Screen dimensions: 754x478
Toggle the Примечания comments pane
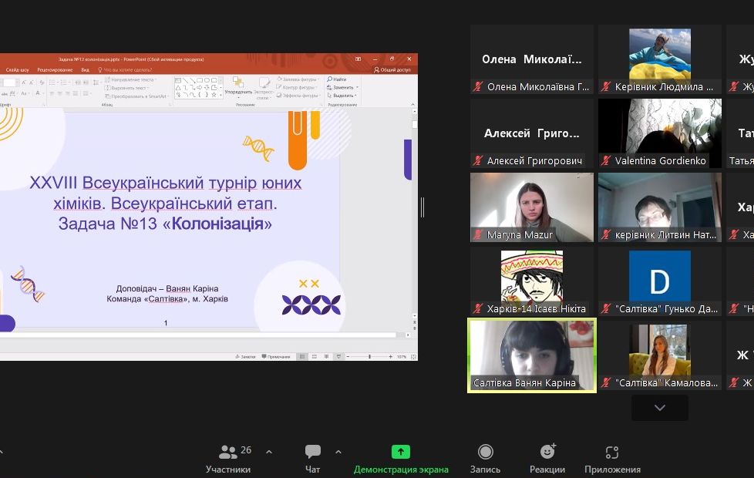pyautogui.click(x=276, y=357)
